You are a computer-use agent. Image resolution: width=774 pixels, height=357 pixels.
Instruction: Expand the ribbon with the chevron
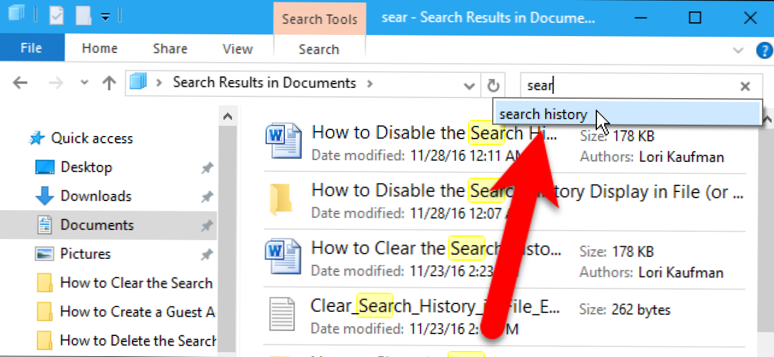[738, 50]
